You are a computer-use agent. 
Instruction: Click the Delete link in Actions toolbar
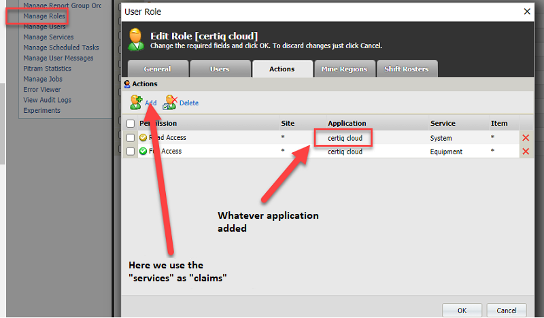tap(189, 103)
